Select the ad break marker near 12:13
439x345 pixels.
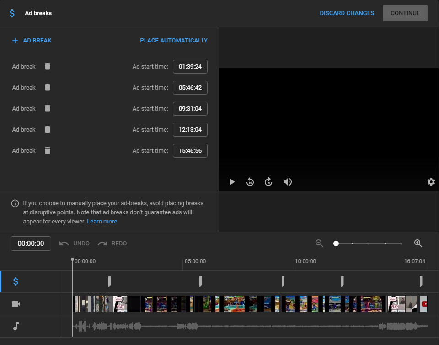tap(342, 281)
